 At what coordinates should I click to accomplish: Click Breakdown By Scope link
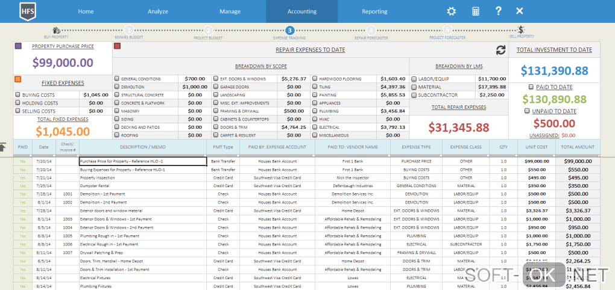[x=261, y=66]
